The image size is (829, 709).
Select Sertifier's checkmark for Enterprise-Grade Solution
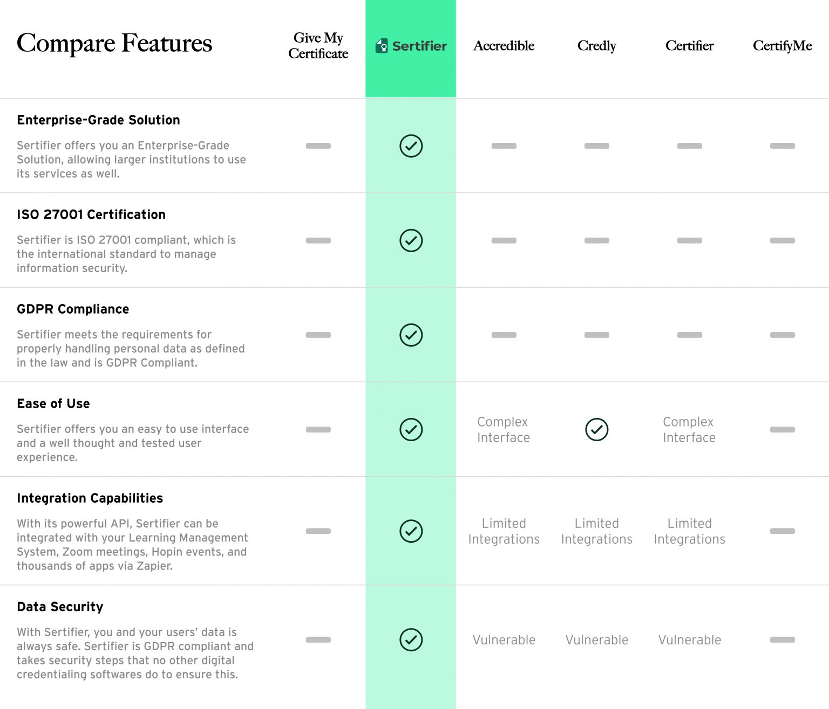click(x=411, y=146)
